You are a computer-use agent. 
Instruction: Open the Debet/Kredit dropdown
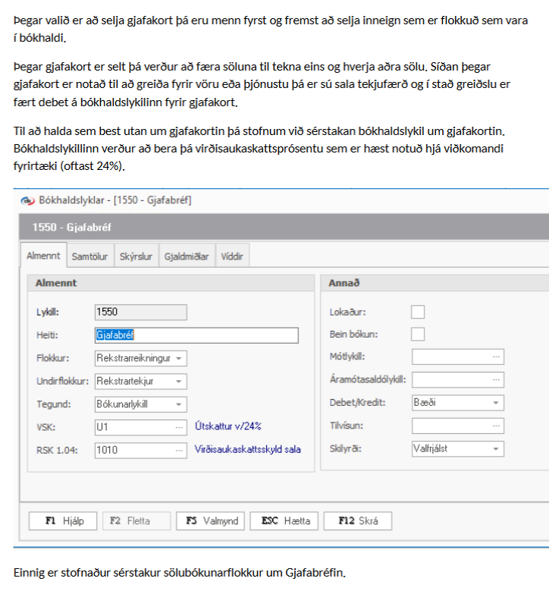coord(495,403)
